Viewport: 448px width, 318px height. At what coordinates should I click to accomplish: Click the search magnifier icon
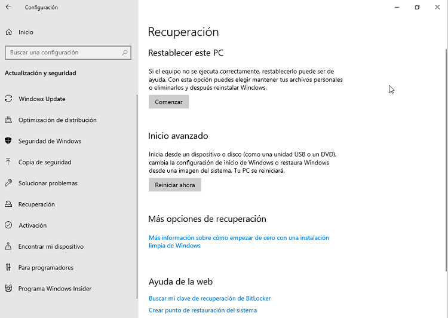tap(125, 53)
